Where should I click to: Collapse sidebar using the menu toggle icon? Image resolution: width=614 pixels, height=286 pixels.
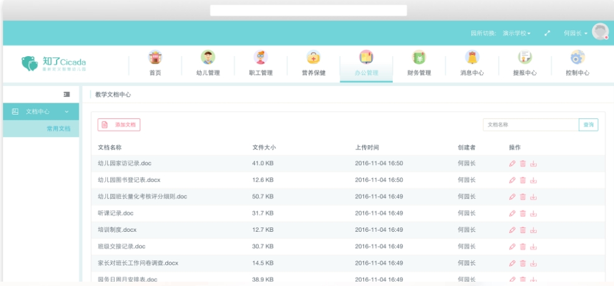pyautogui.click(x=67, y=94)
